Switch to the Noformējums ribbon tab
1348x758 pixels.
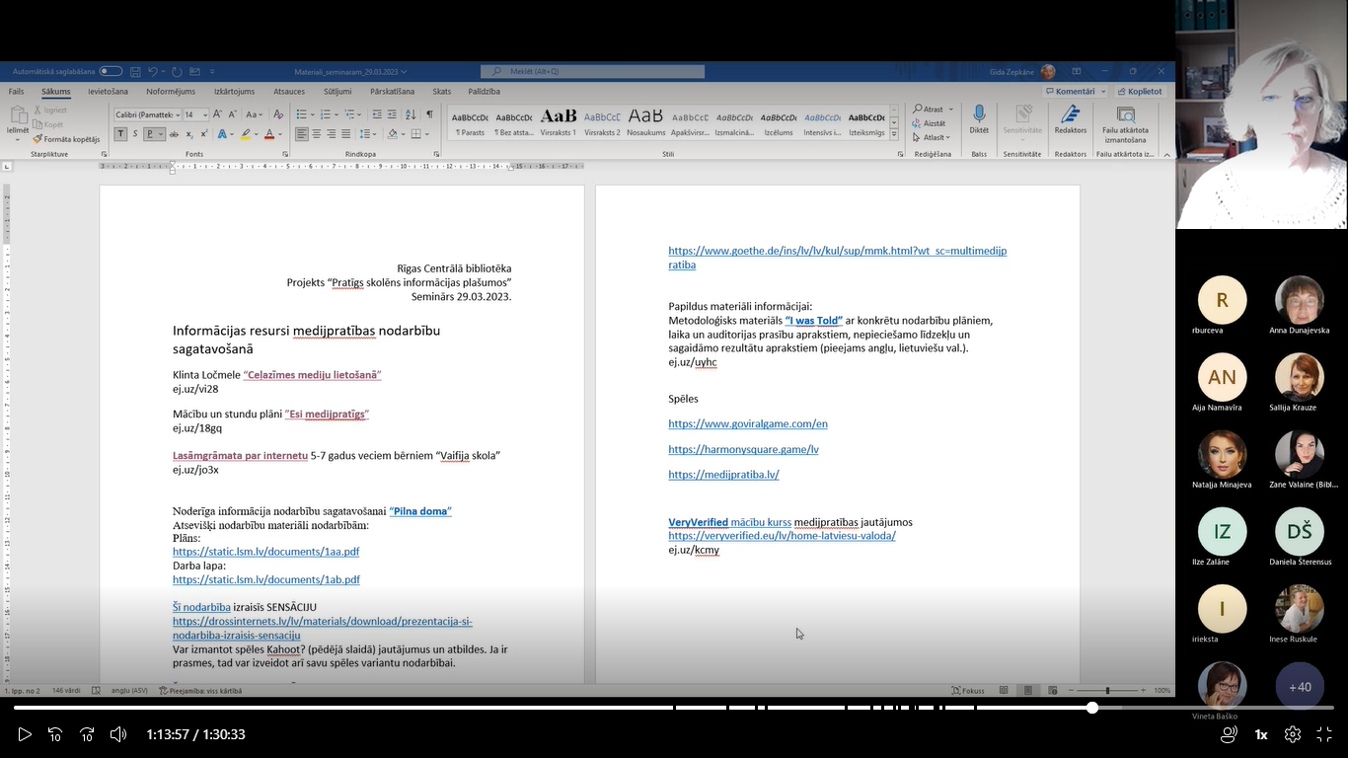point(171,92)
